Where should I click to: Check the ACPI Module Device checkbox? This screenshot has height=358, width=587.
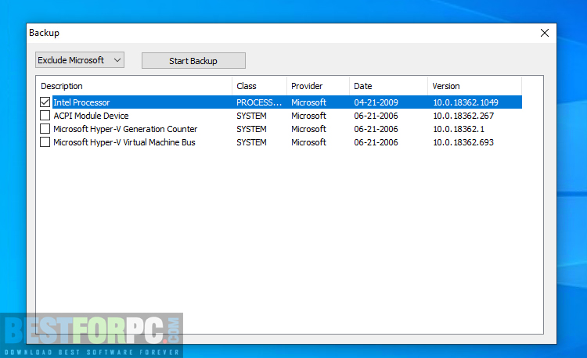45,116
